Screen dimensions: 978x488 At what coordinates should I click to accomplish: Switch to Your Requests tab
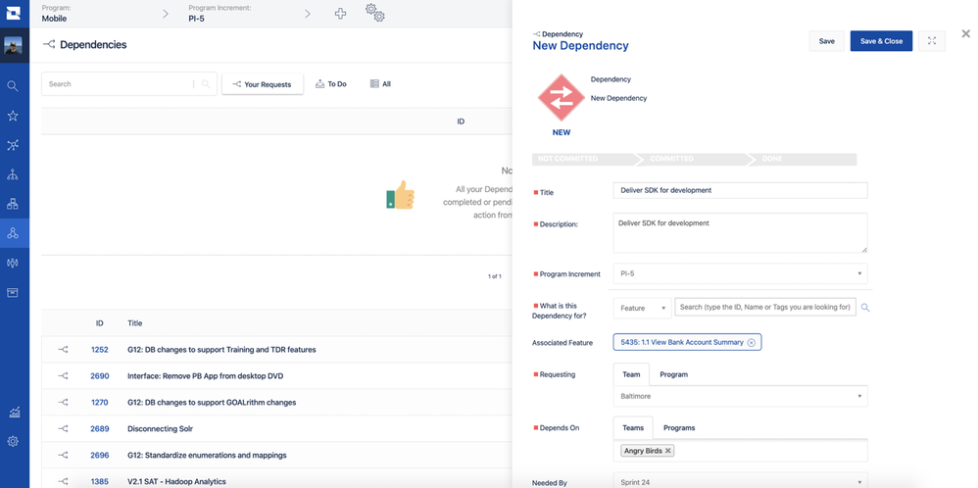263,84
